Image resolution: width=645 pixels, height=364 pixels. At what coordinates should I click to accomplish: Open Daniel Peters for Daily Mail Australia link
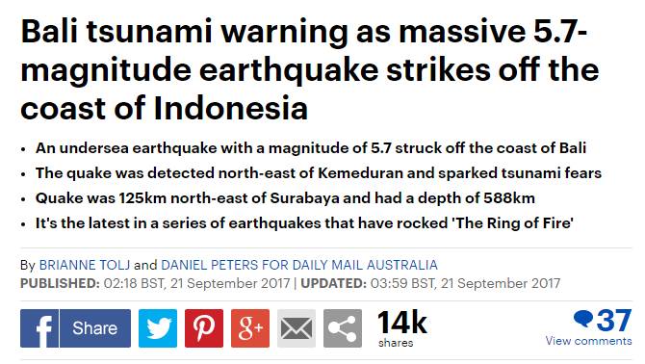coord(299,265)
